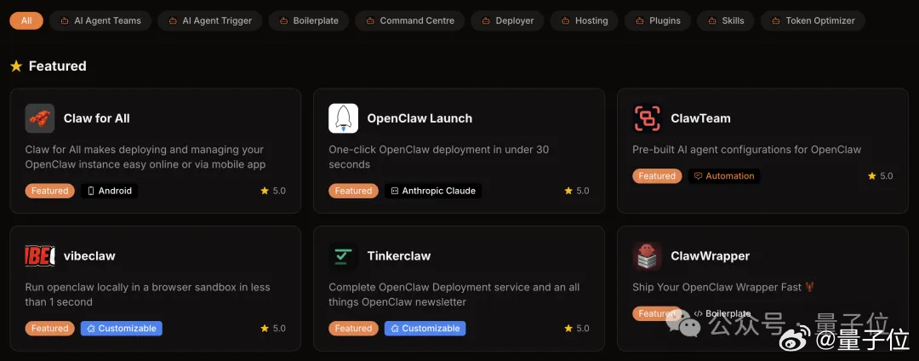Filter by AI Agent Teams category

100,20
